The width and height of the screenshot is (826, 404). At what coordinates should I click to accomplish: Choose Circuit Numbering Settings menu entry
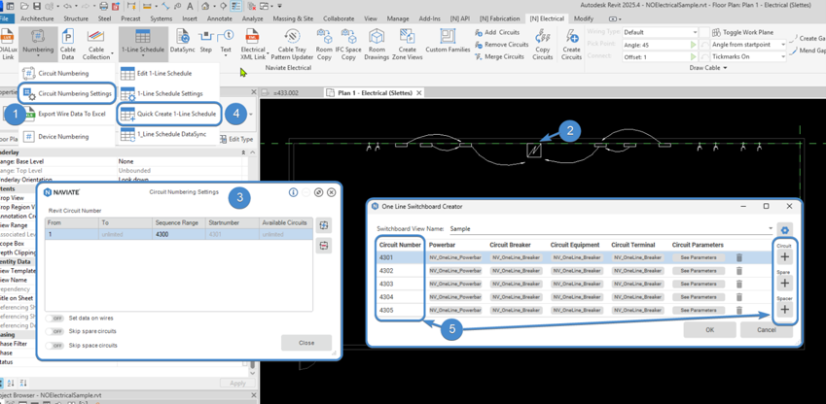[67, 93]
